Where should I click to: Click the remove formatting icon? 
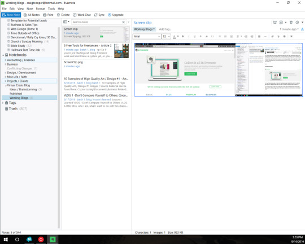tap(291, 36)
